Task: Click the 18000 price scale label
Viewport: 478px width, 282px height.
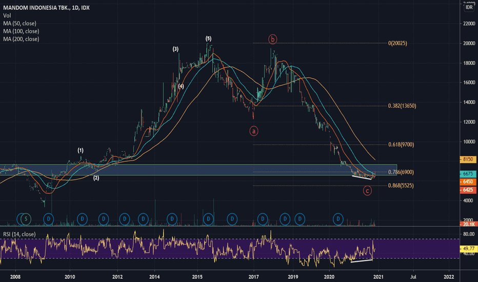Action: coord(469,63)
